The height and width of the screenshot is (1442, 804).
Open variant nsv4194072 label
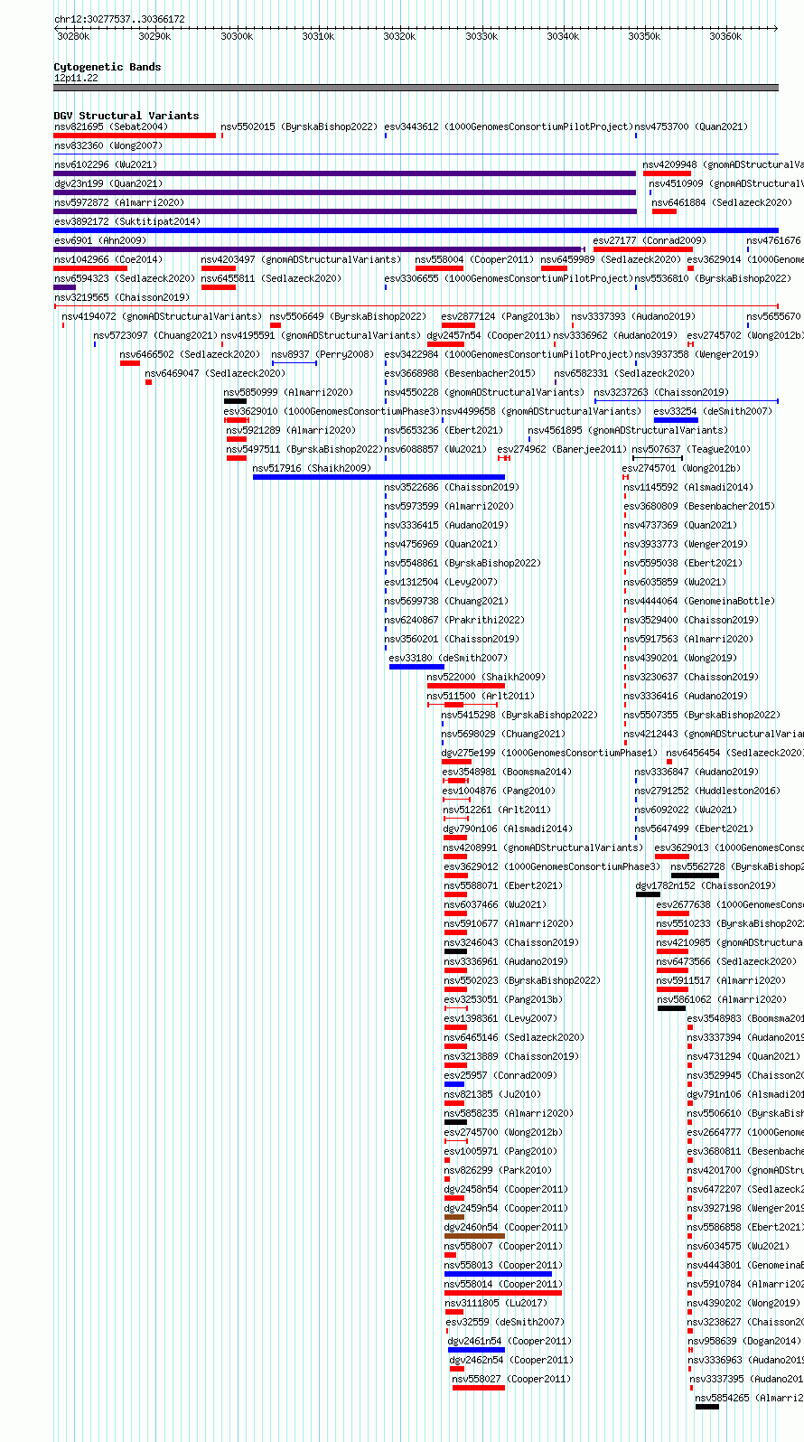[x=162, y=317]
